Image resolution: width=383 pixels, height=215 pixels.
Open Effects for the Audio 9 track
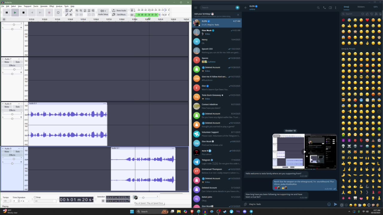click(12, 155)
